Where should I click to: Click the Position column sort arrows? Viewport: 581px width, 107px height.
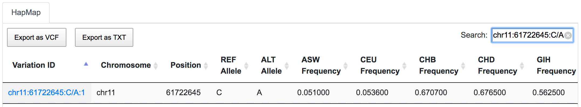pos(206,65)
